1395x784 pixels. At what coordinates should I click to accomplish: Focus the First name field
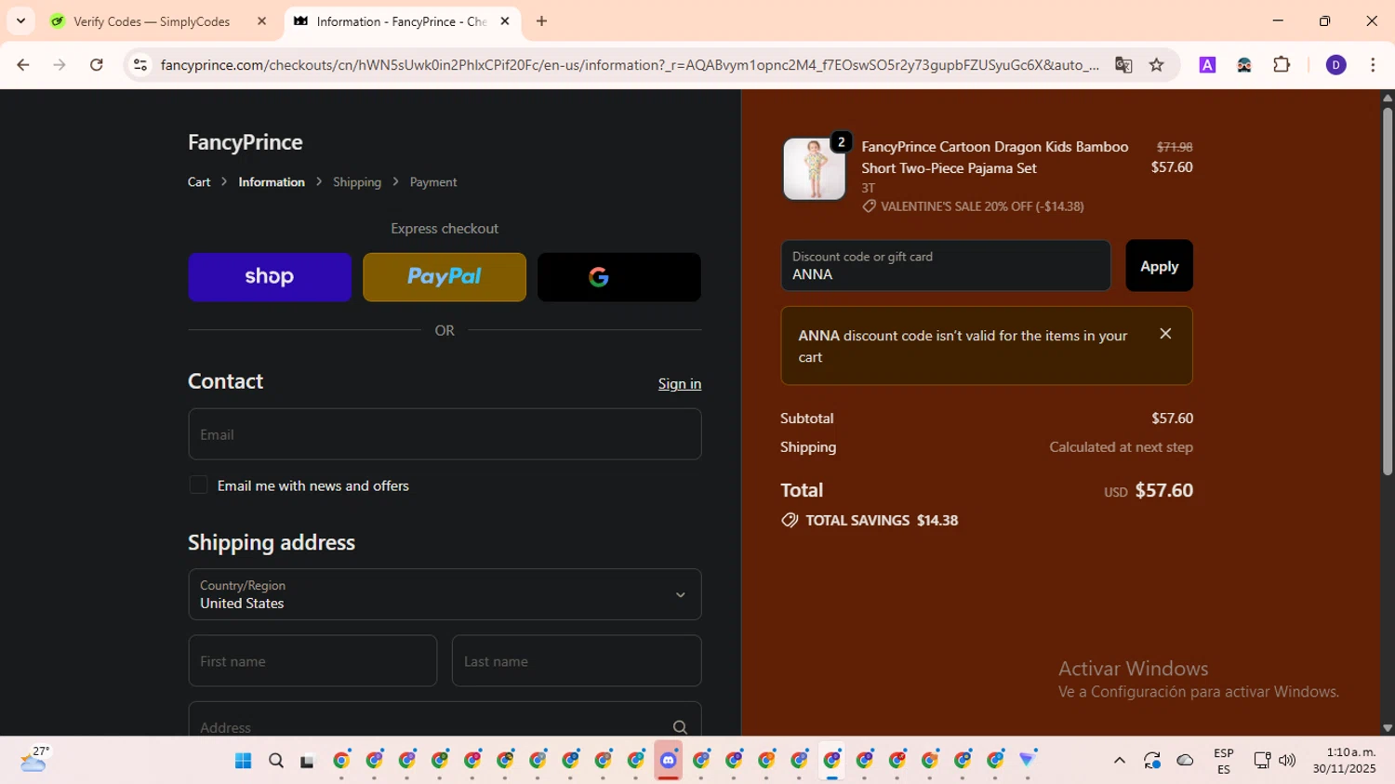[312, 661]
